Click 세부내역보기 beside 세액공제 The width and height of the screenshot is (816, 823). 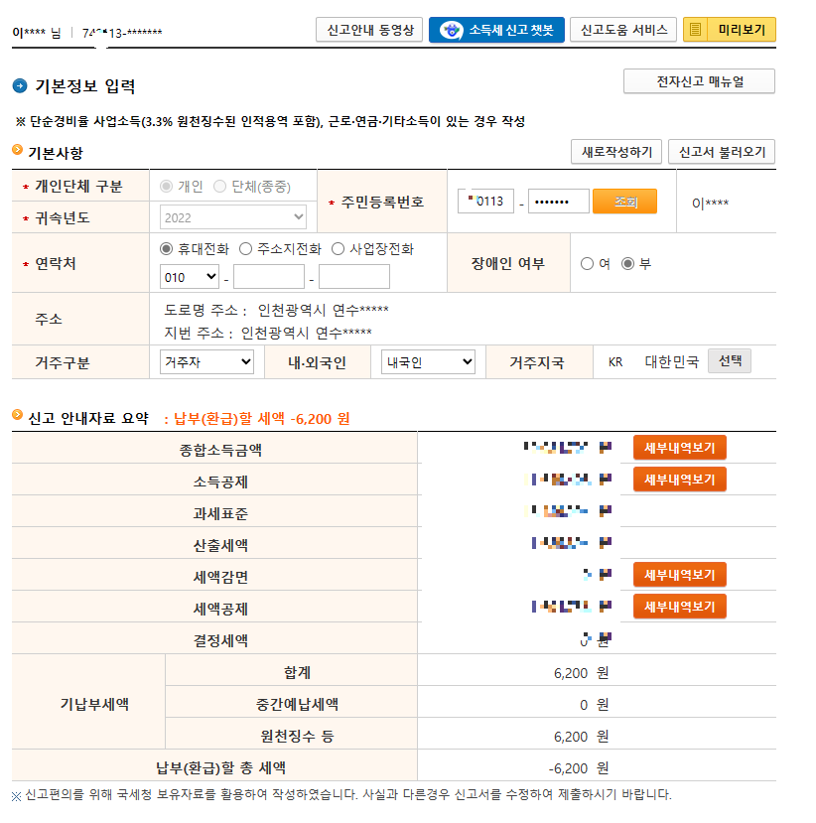(x=679, y=606)
